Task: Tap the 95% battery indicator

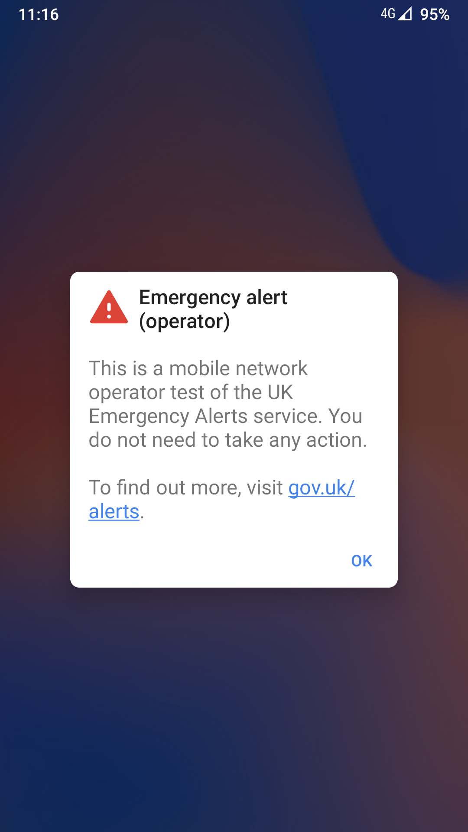Action: [435, 14]
